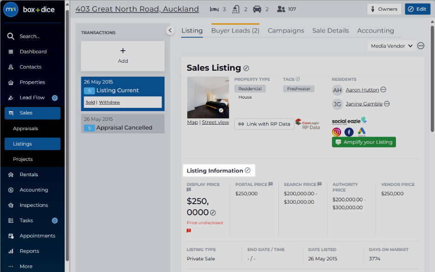Open the bedroom property thumbnail
The image size is (435, 272).
208,98
